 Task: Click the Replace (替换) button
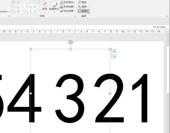coord(82,6)
